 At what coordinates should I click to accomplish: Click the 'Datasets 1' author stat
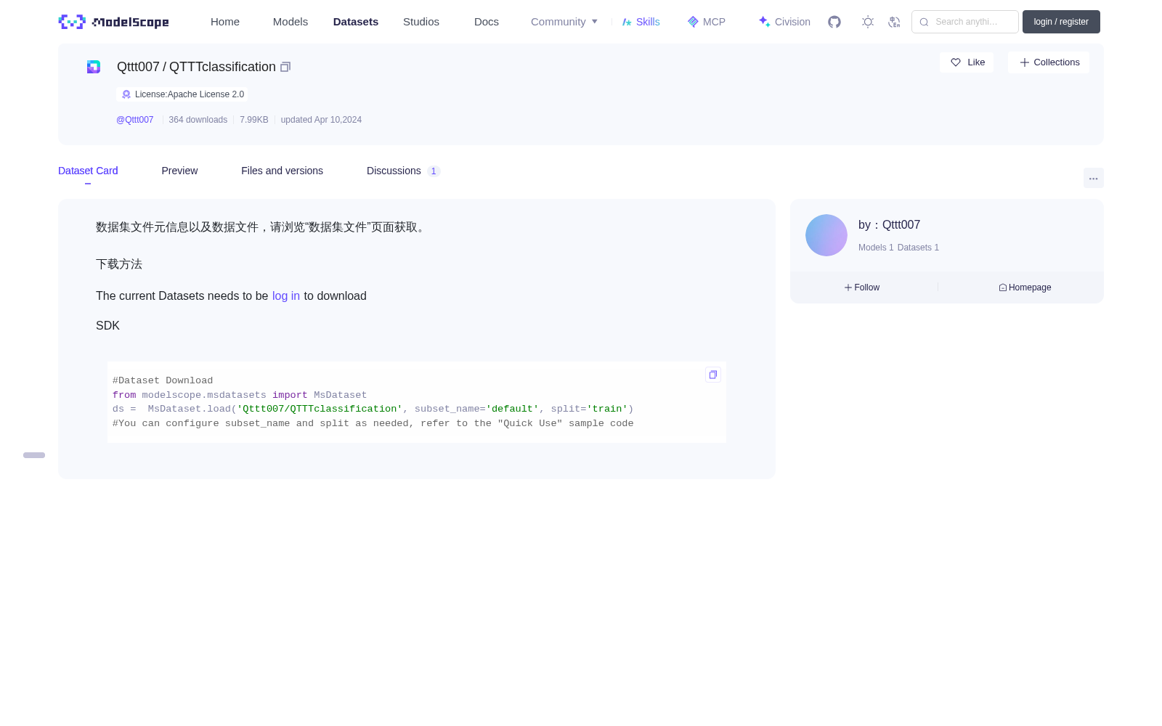coord(918,248)
